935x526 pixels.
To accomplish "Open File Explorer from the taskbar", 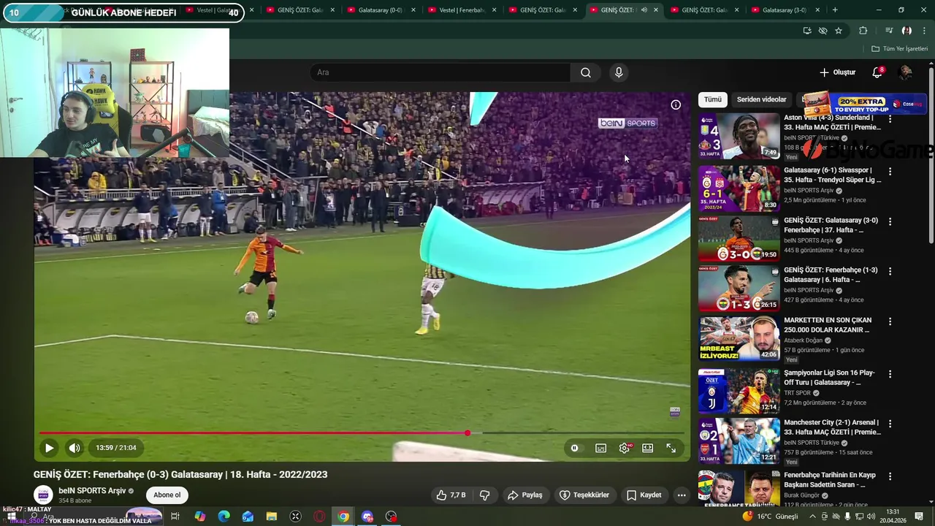I will coord(272,517).
